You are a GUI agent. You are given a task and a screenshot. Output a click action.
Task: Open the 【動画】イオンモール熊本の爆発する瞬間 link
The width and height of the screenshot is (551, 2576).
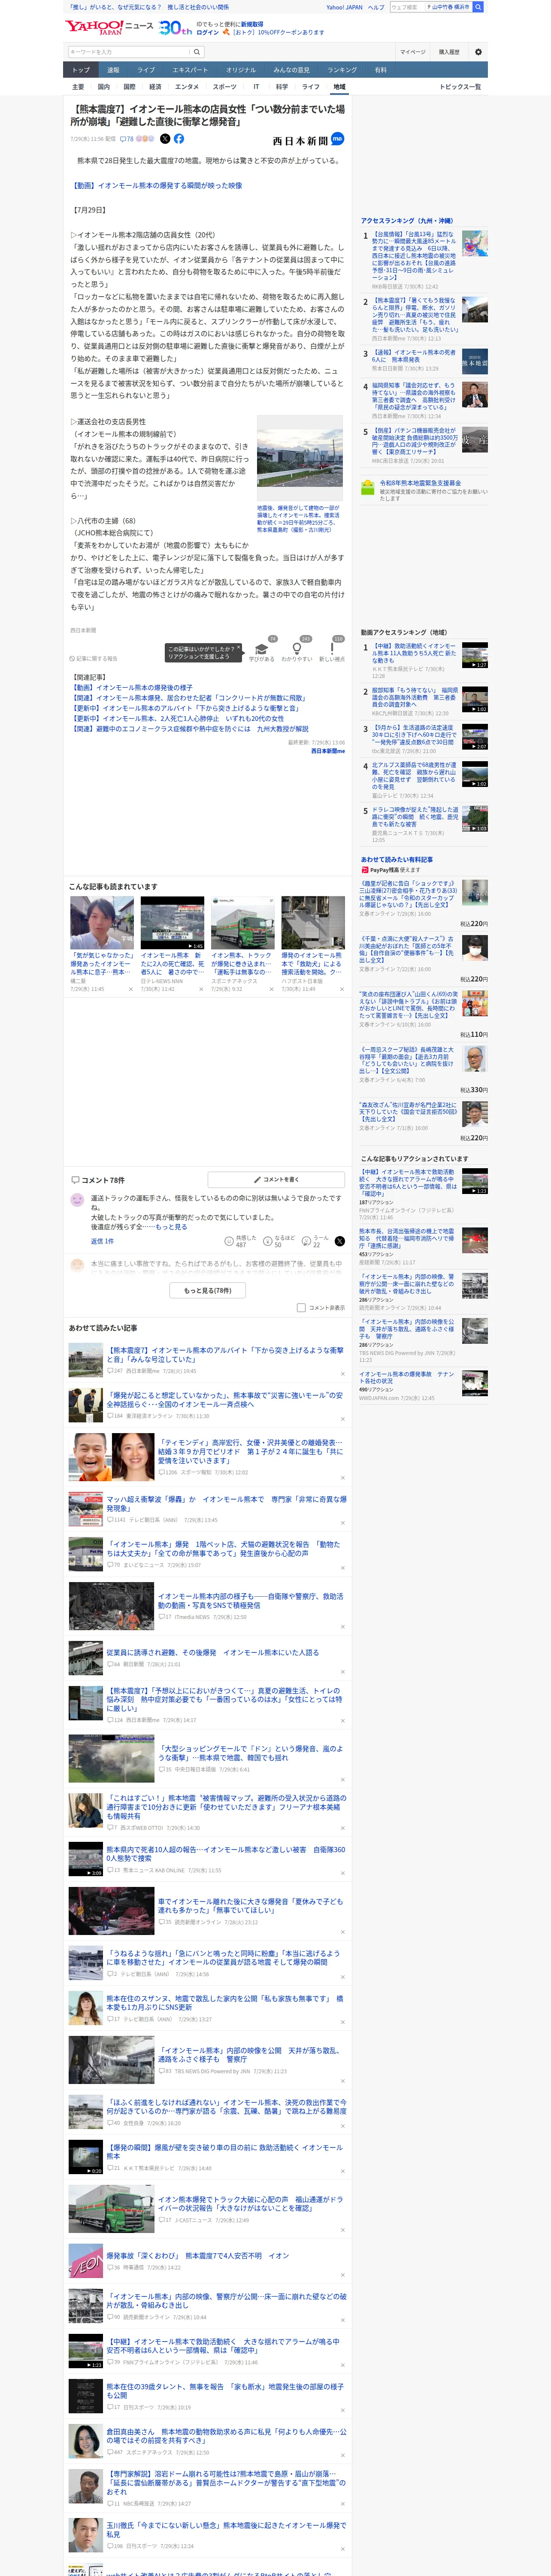tap(156, 185)
